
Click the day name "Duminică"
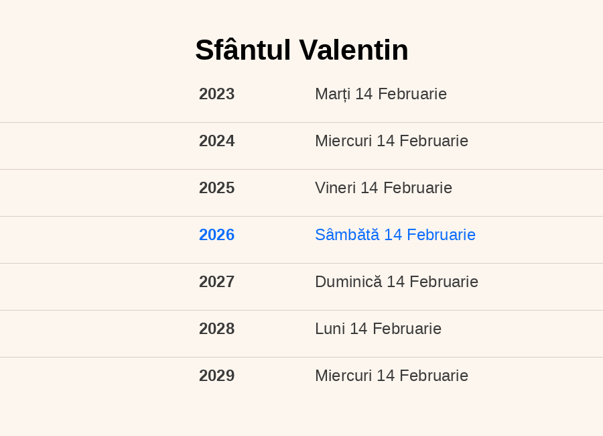click(x=348, y=282)
